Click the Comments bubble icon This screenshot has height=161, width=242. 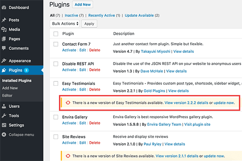[4, 48]
